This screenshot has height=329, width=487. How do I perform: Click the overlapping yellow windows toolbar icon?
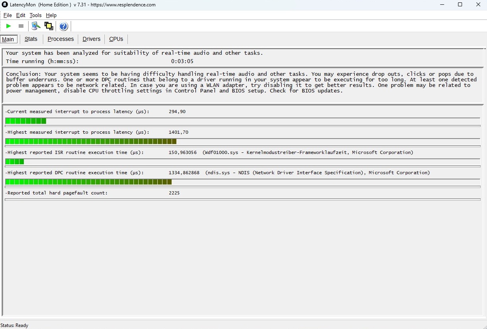tap(49, 26)
